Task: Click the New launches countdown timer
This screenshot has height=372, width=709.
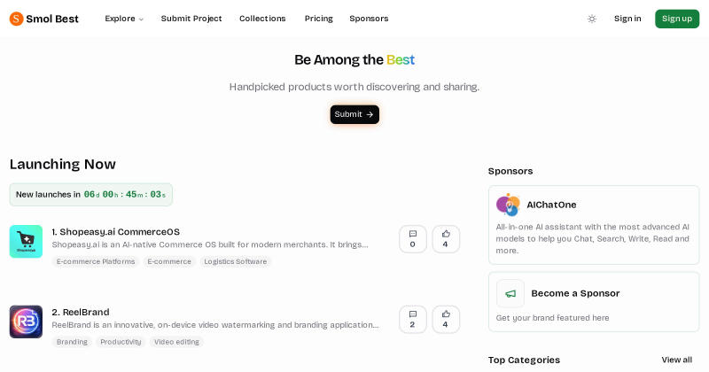Action: pos(91,195)
